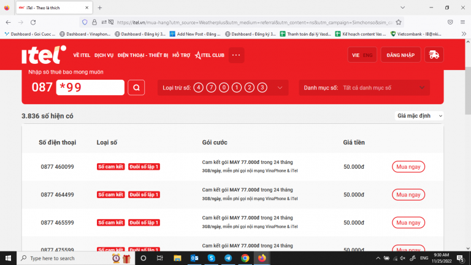Open the three-dots more menu
Image resolution: width=471 pixels, height=265 pixels.
click(x=236, y=55)
